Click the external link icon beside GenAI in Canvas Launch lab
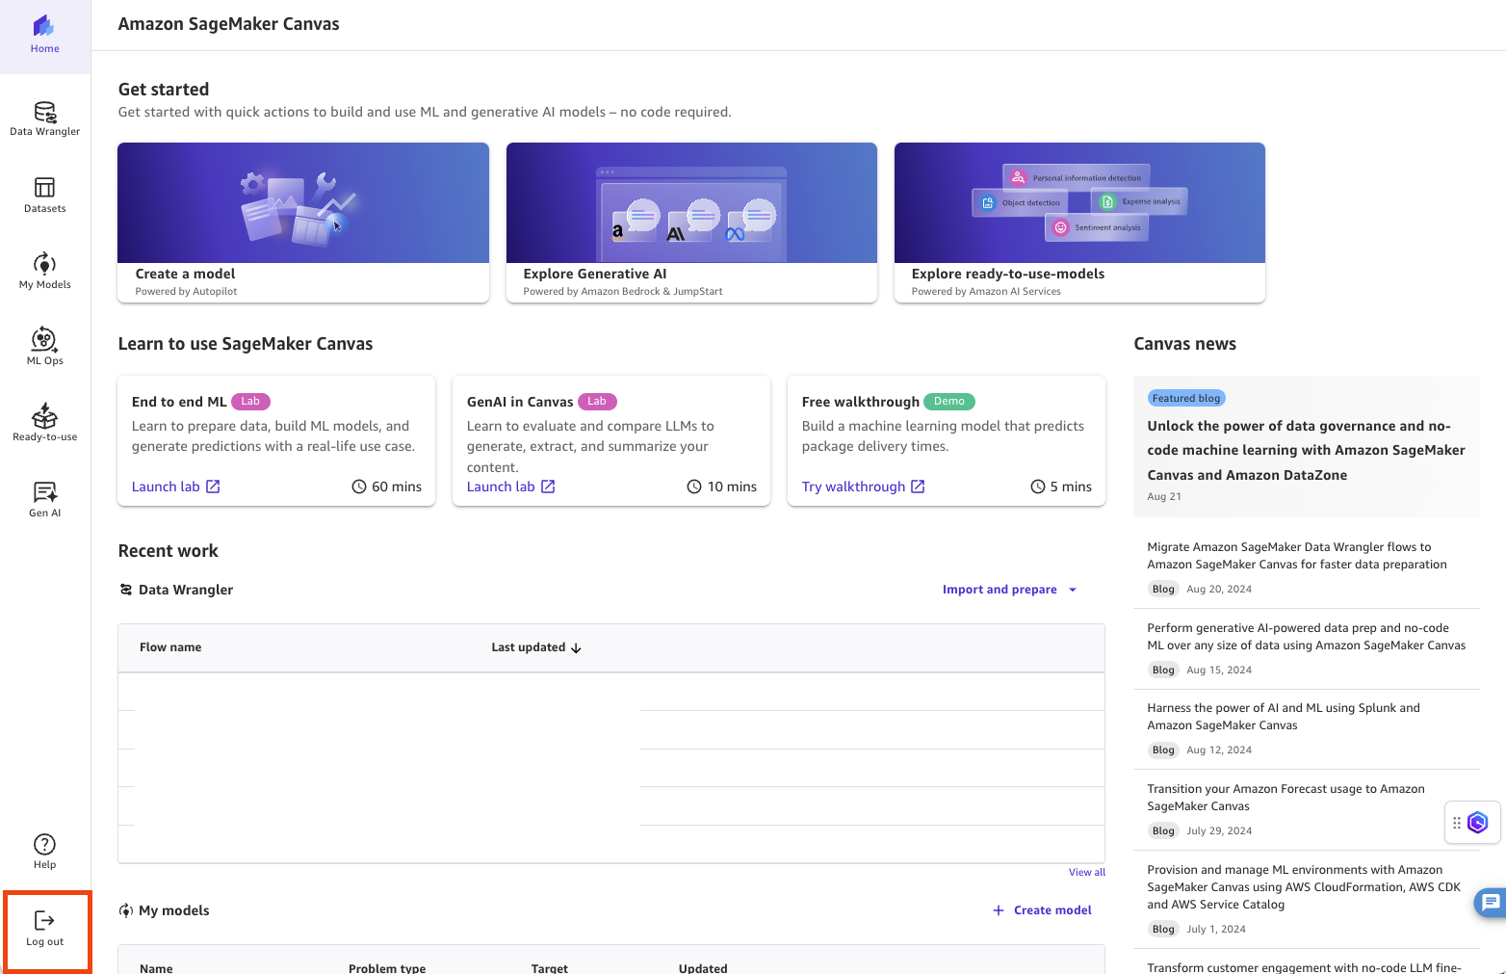The width and height of the screenshot is (1506, 974). (548, 487)
